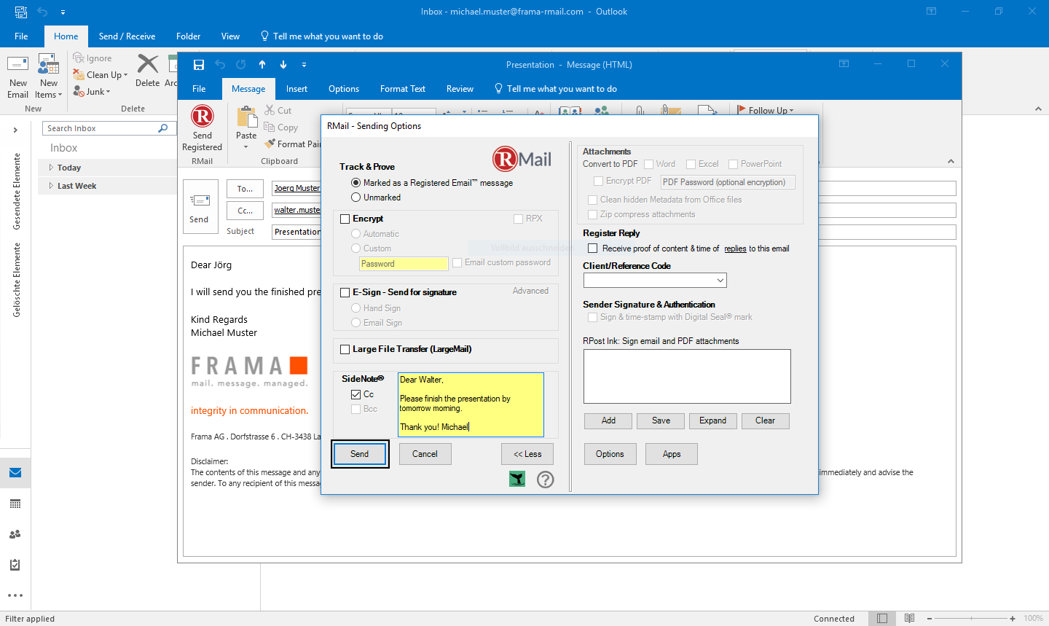The height and width of the screenshot is (626, 1049).
Task: Open New Items icon in Outlook
Action: 49,64
